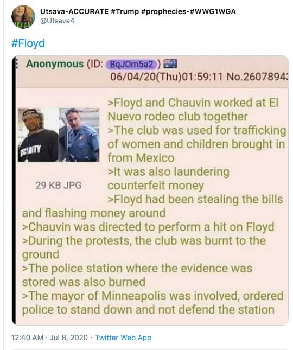Click the 12:40 AM tweet timestamp
Viewport: 293px width, 350px height.
27,338
